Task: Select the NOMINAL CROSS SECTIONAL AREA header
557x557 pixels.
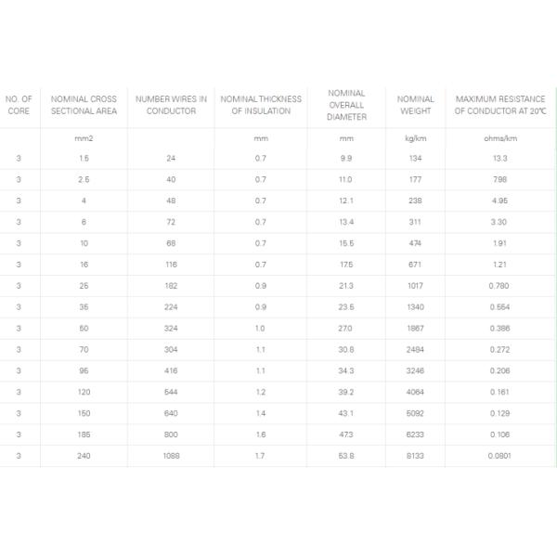Action: (x=84, y=105)
